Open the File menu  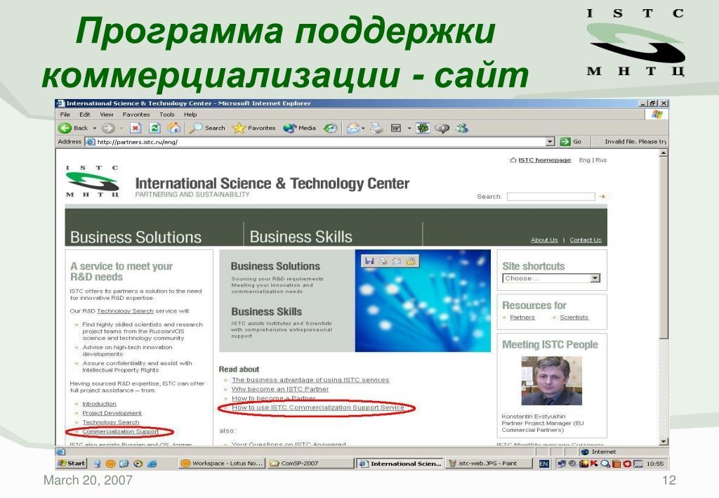(65, 114)
